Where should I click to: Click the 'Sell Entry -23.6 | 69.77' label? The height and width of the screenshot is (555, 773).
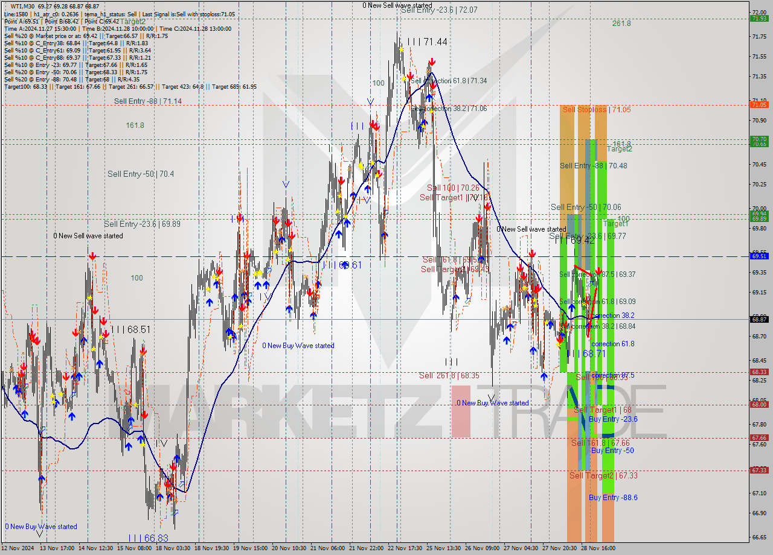[588, 236]
